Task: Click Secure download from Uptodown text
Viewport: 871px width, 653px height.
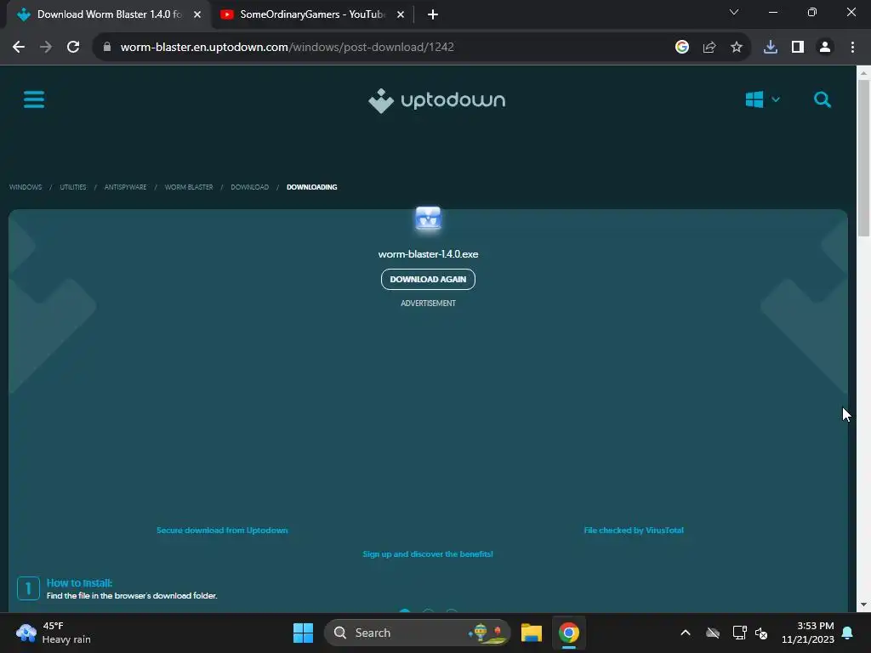Action: point(222,531)
